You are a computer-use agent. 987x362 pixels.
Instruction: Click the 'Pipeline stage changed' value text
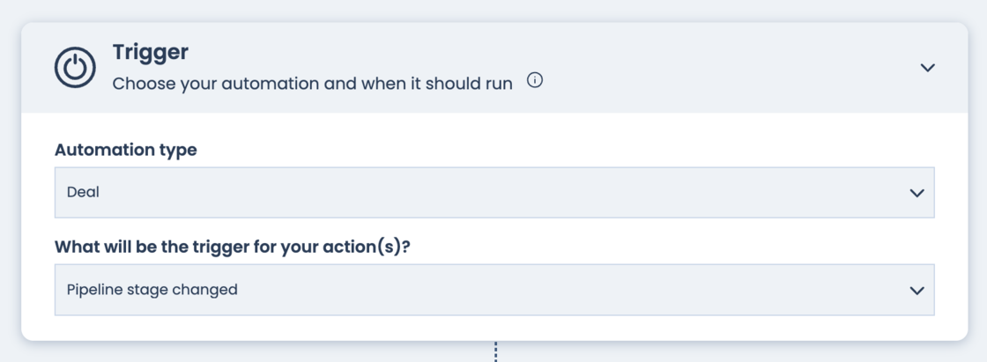coord(152,290)
